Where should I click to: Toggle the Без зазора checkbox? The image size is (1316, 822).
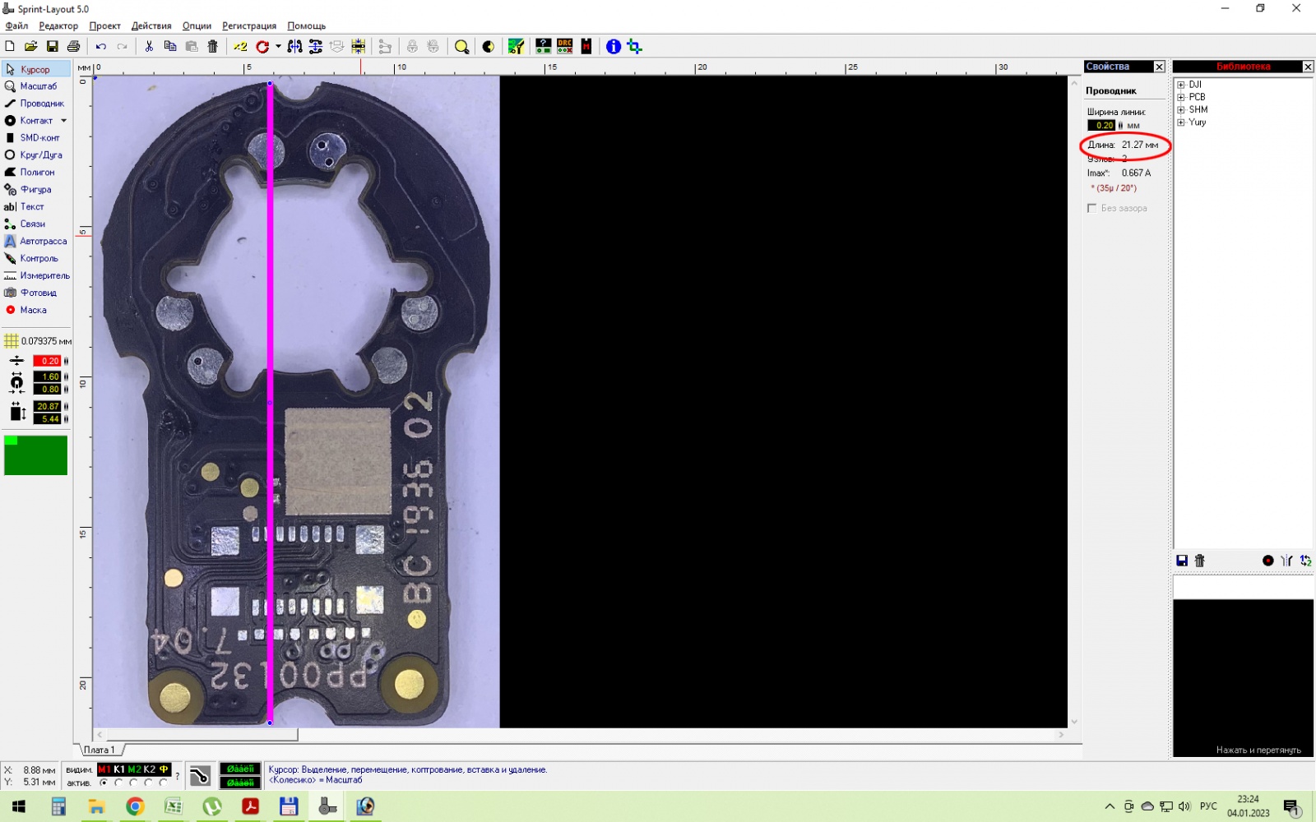[x=1092, y=208]
